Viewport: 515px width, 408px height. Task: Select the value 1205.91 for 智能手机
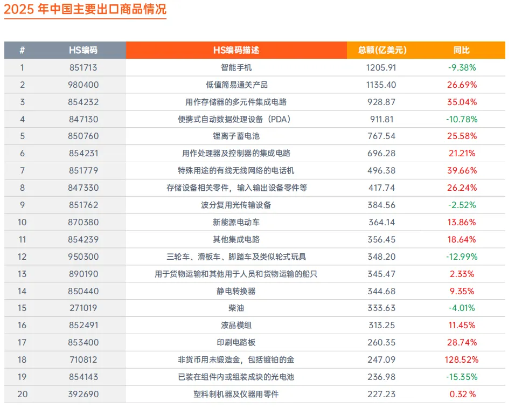[381, 67]
